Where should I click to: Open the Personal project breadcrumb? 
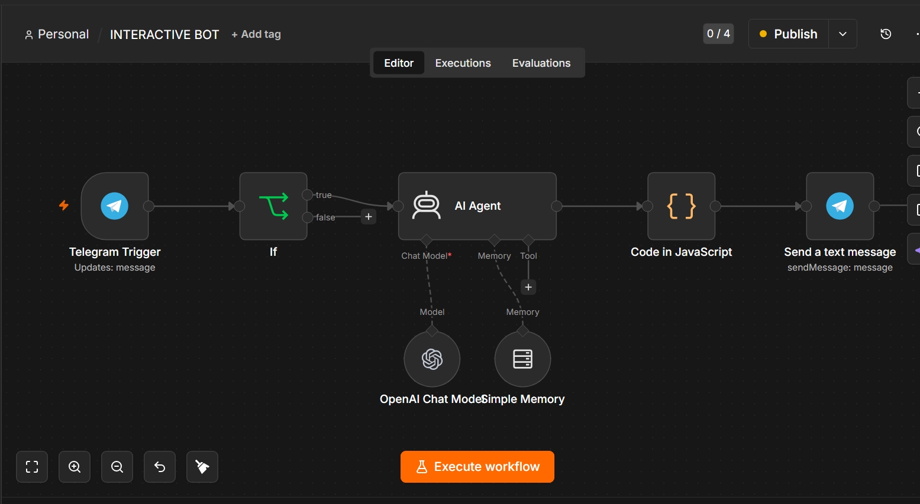coord(57,34)
